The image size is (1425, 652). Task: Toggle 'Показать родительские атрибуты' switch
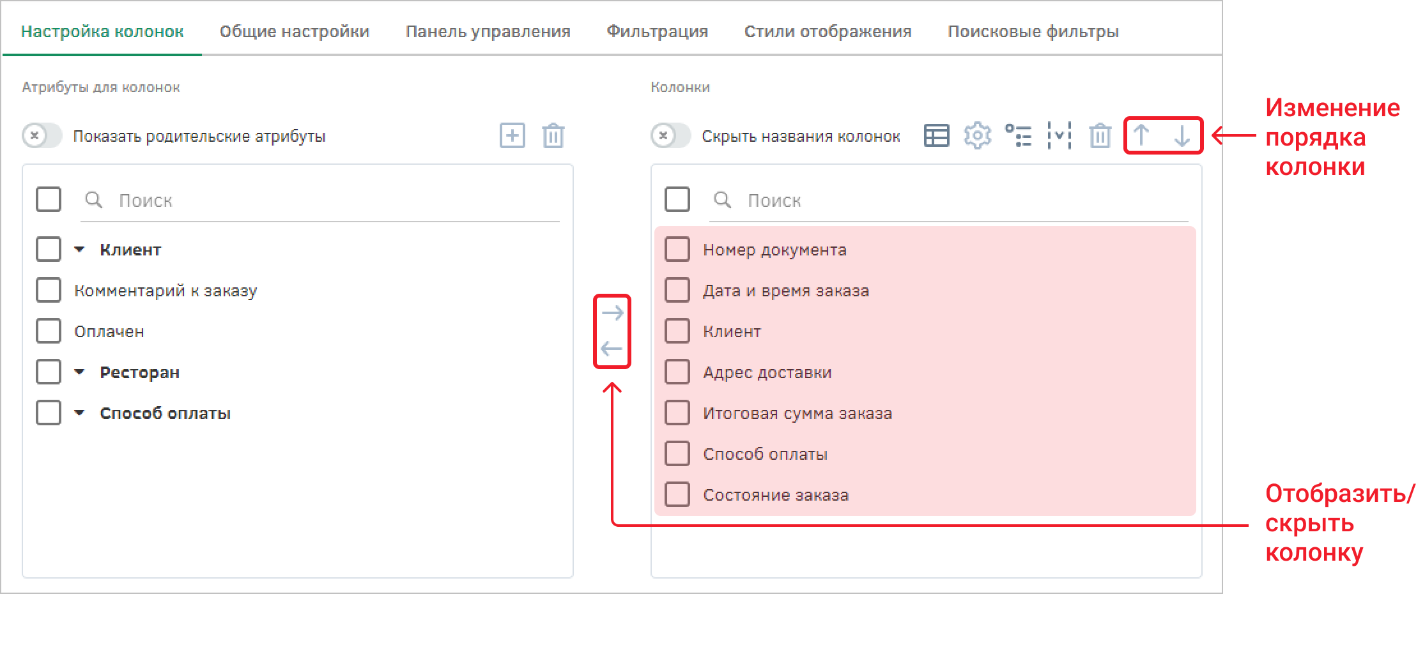[x=42, y=135]
